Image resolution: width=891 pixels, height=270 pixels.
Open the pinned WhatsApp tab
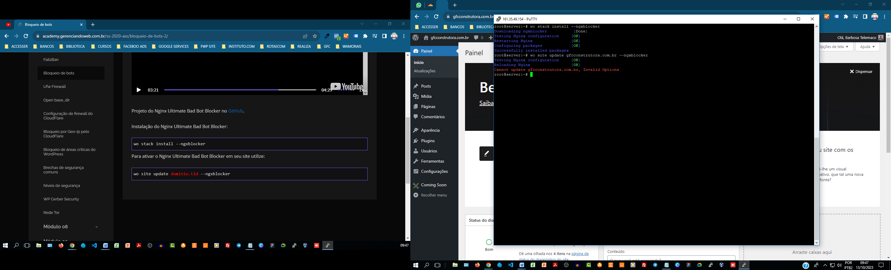[x=419, y=5]
